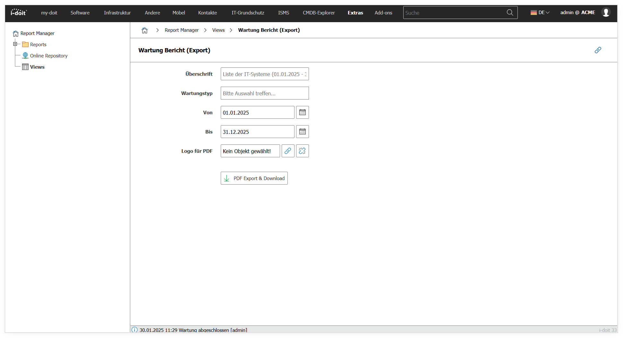Detach the selected PDF logo object
The width and height of the screenshot is (623, 338).
[302, 151]
